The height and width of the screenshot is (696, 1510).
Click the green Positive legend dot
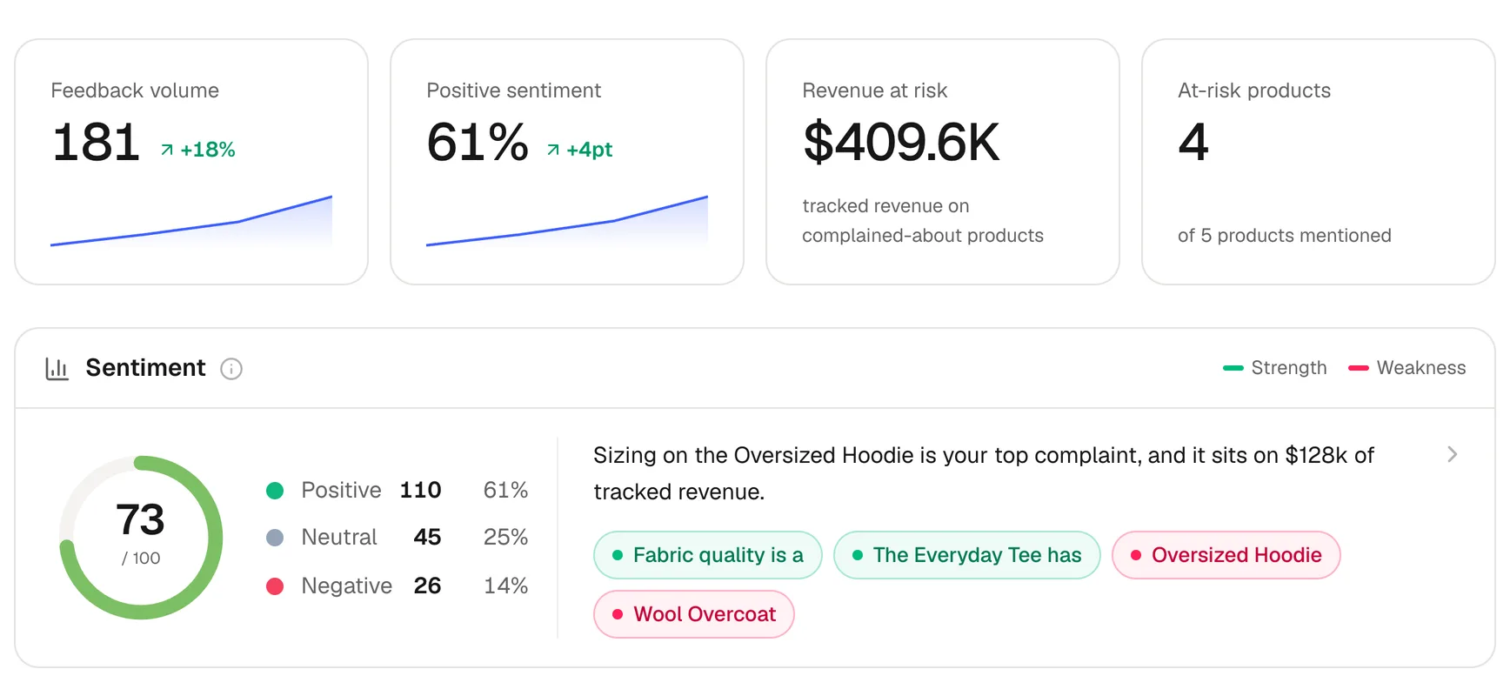275,491
